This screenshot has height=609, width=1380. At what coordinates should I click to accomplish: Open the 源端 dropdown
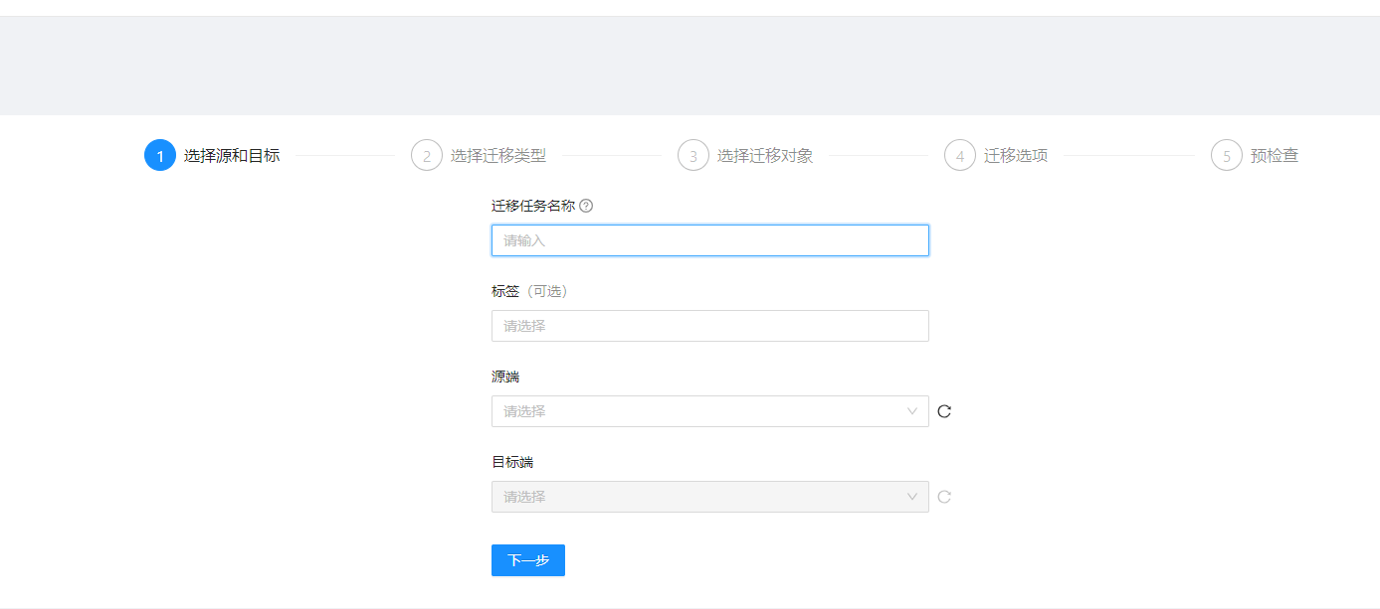(x=710, y=411)
